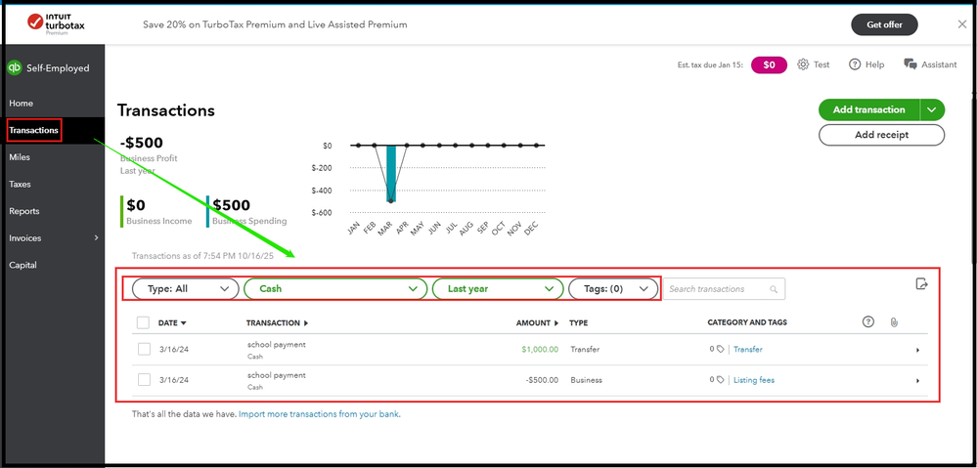Open the Tags: (0) dropdown

pos(613,289)
